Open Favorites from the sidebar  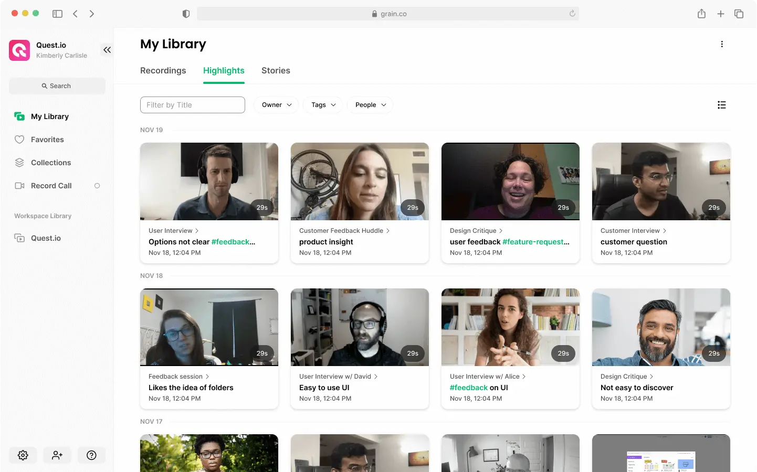pos(47,140)
